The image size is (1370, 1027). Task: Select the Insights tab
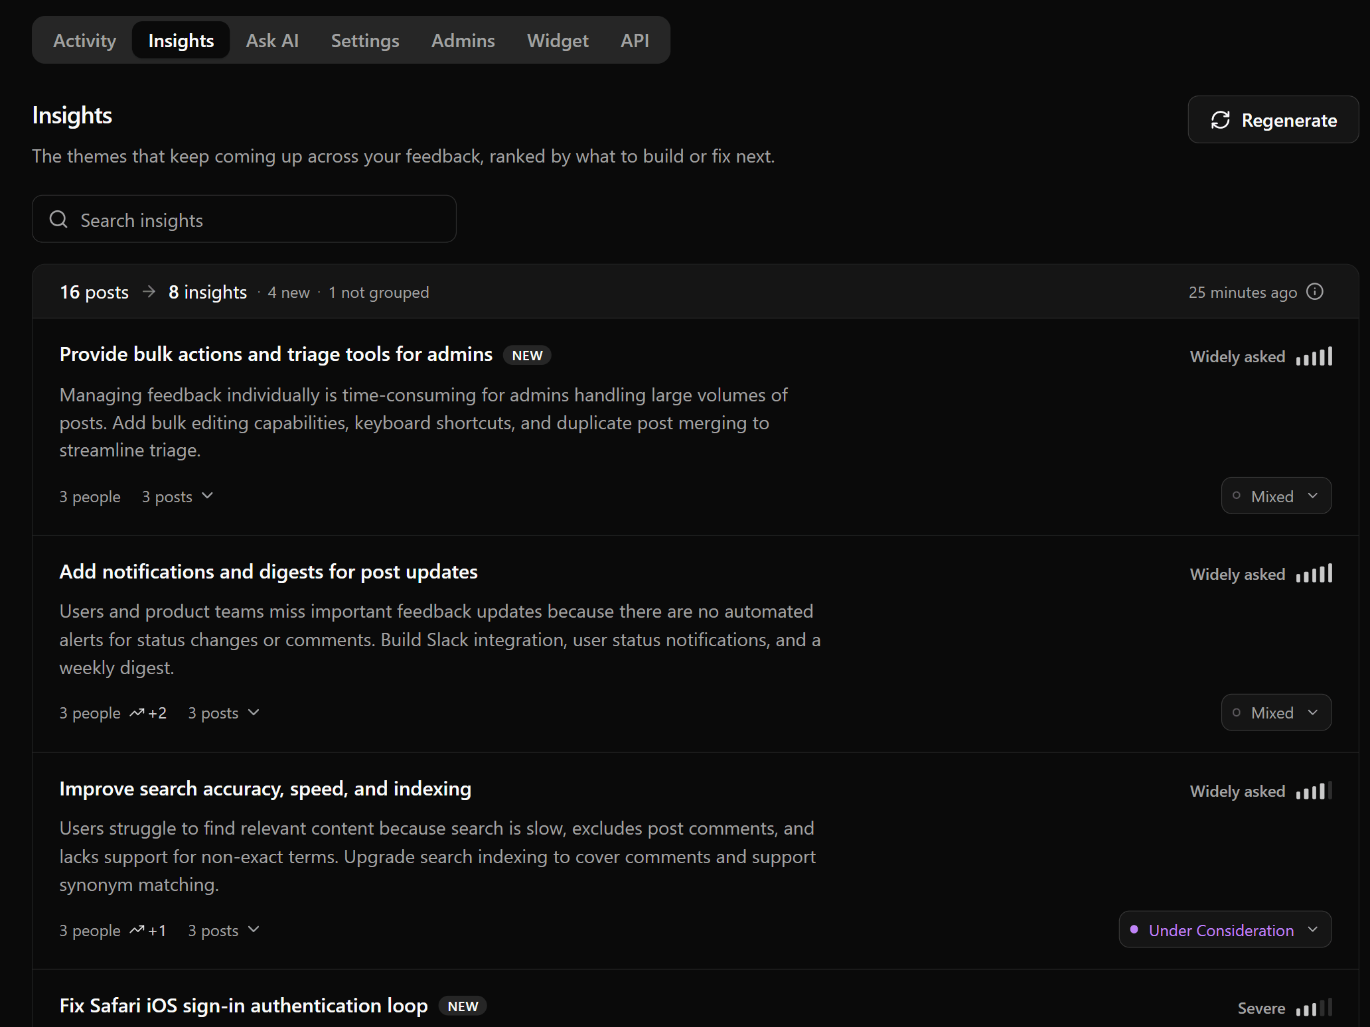[x=181, y=40]
